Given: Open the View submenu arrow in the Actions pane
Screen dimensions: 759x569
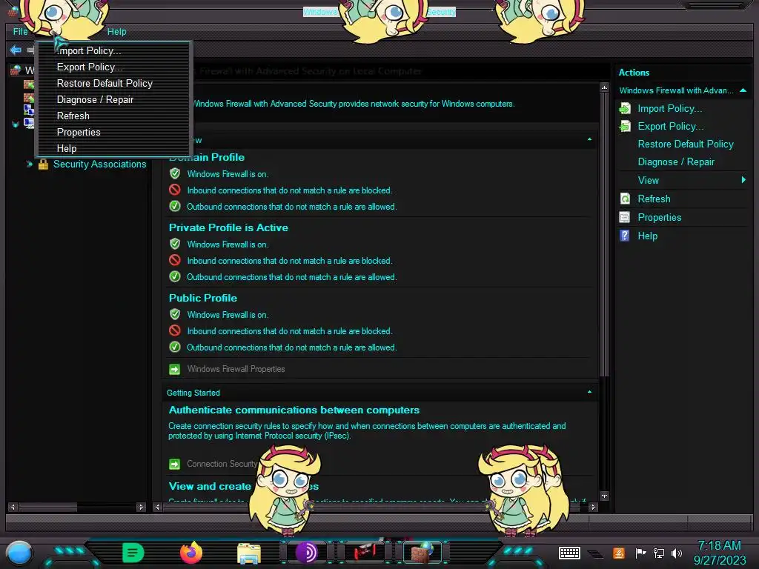Looking at the screenshot, I should [x=743, y=180].
